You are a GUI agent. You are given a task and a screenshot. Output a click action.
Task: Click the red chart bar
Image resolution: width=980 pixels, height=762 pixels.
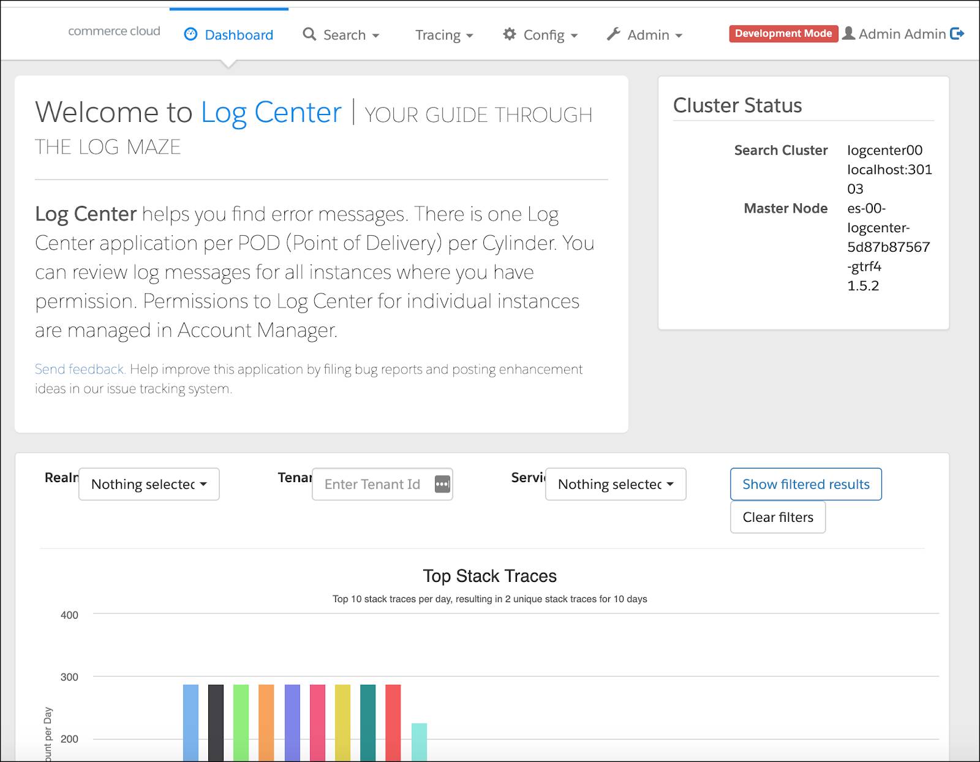click(x=393, y=723)
